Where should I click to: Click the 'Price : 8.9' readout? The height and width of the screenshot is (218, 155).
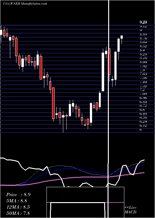click(18, 195)
